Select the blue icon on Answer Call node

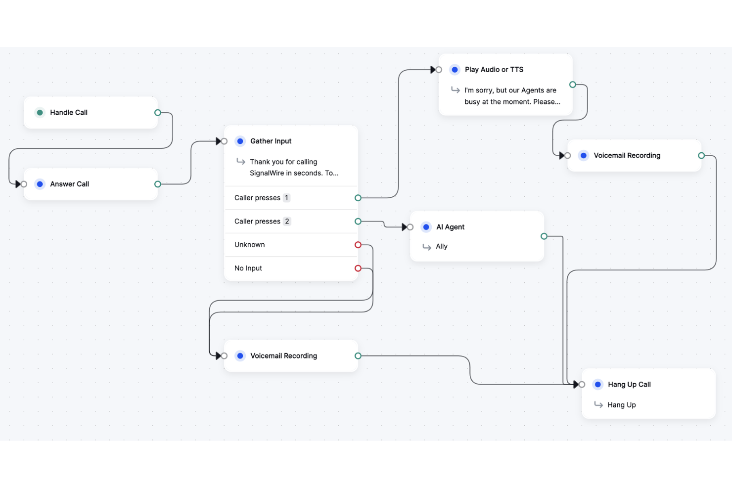[40, 184]
